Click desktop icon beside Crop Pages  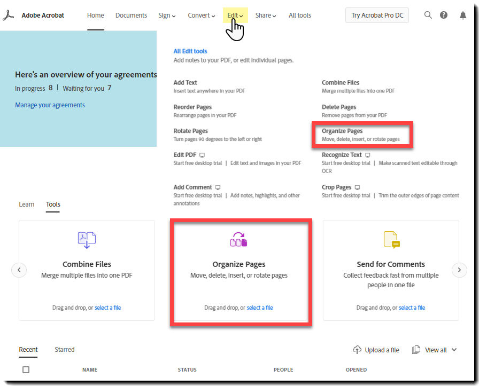point(358,187)
